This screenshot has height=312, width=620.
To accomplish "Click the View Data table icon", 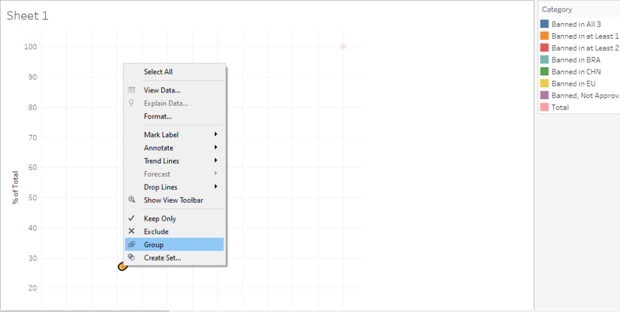I will tap(131, 90).
